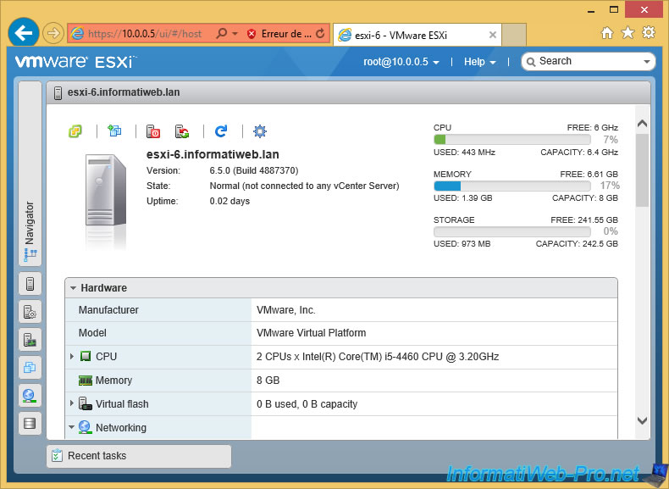The width and height of the screenshot is (669, 489).
Task: Expand the Navigator panel tree icon
Action: [30, 255]
